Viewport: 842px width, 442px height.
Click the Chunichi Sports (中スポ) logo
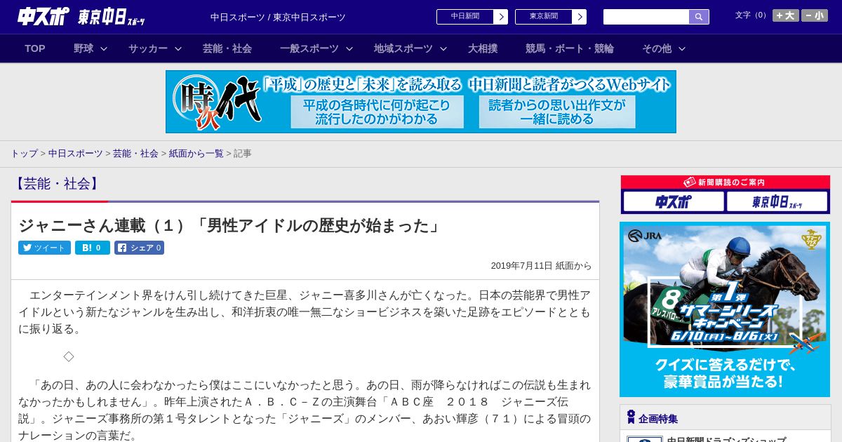coord(44,16)
